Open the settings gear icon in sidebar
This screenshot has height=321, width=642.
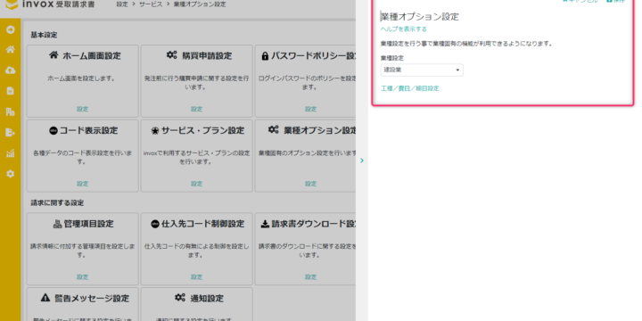[x=10, y=174]
